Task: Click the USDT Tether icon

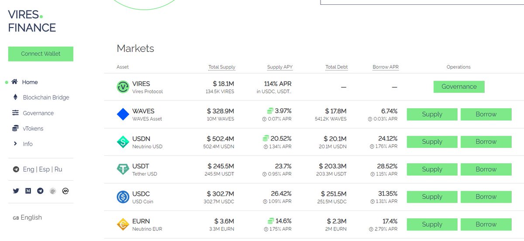Action: (x=123, y=169)
